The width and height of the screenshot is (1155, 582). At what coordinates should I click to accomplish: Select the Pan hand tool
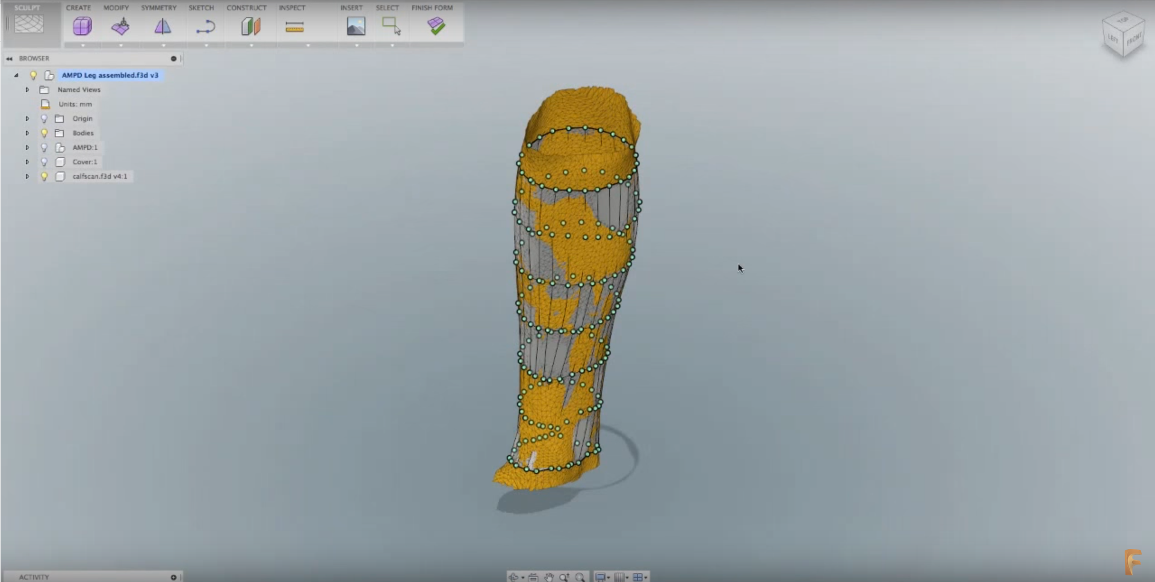click(x=548, y=577)
